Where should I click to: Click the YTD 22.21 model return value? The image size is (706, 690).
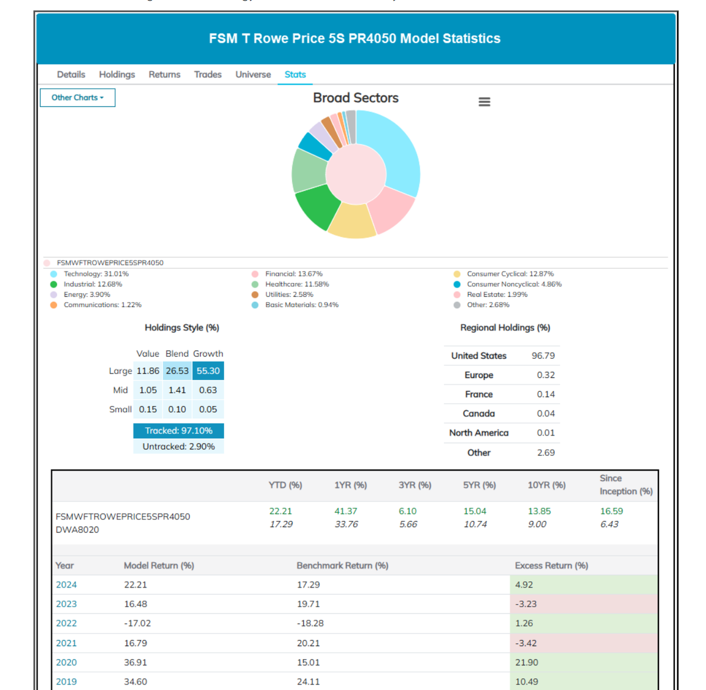(281, 512)
